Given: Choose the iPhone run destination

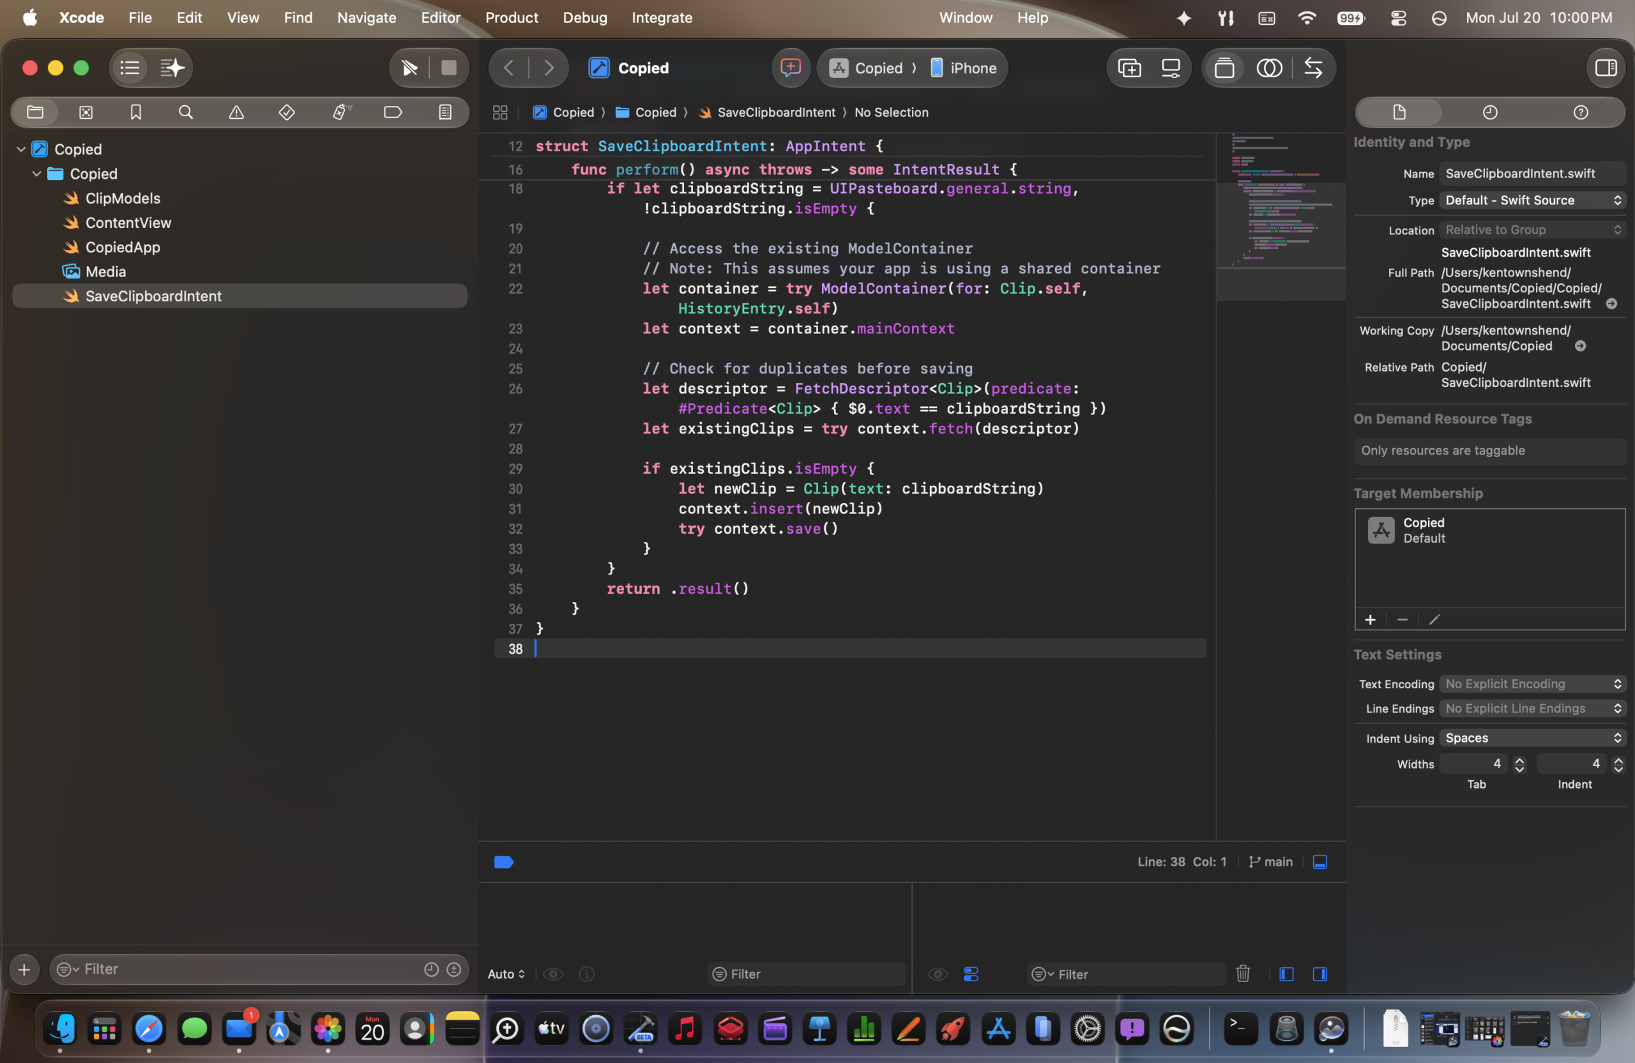Looking at the screenshot, I should coord(964,68).
